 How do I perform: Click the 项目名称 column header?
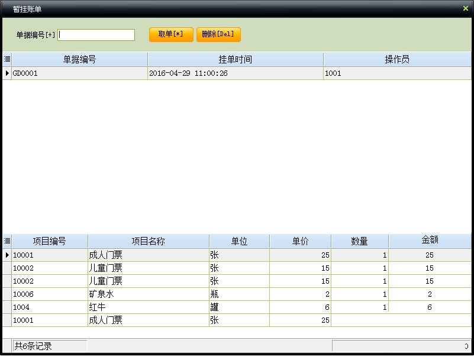click(x=148, y=240)
